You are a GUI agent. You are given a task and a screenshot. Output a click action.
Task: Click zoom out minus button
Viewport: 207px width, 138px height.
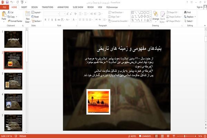(178, 136)
